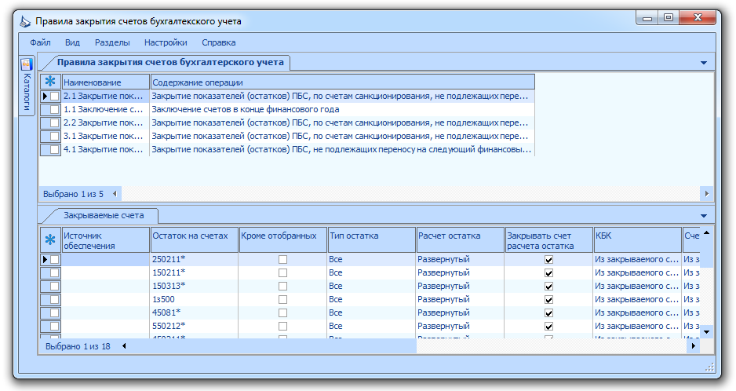Click Расчет остатка column header

point(461,240)
